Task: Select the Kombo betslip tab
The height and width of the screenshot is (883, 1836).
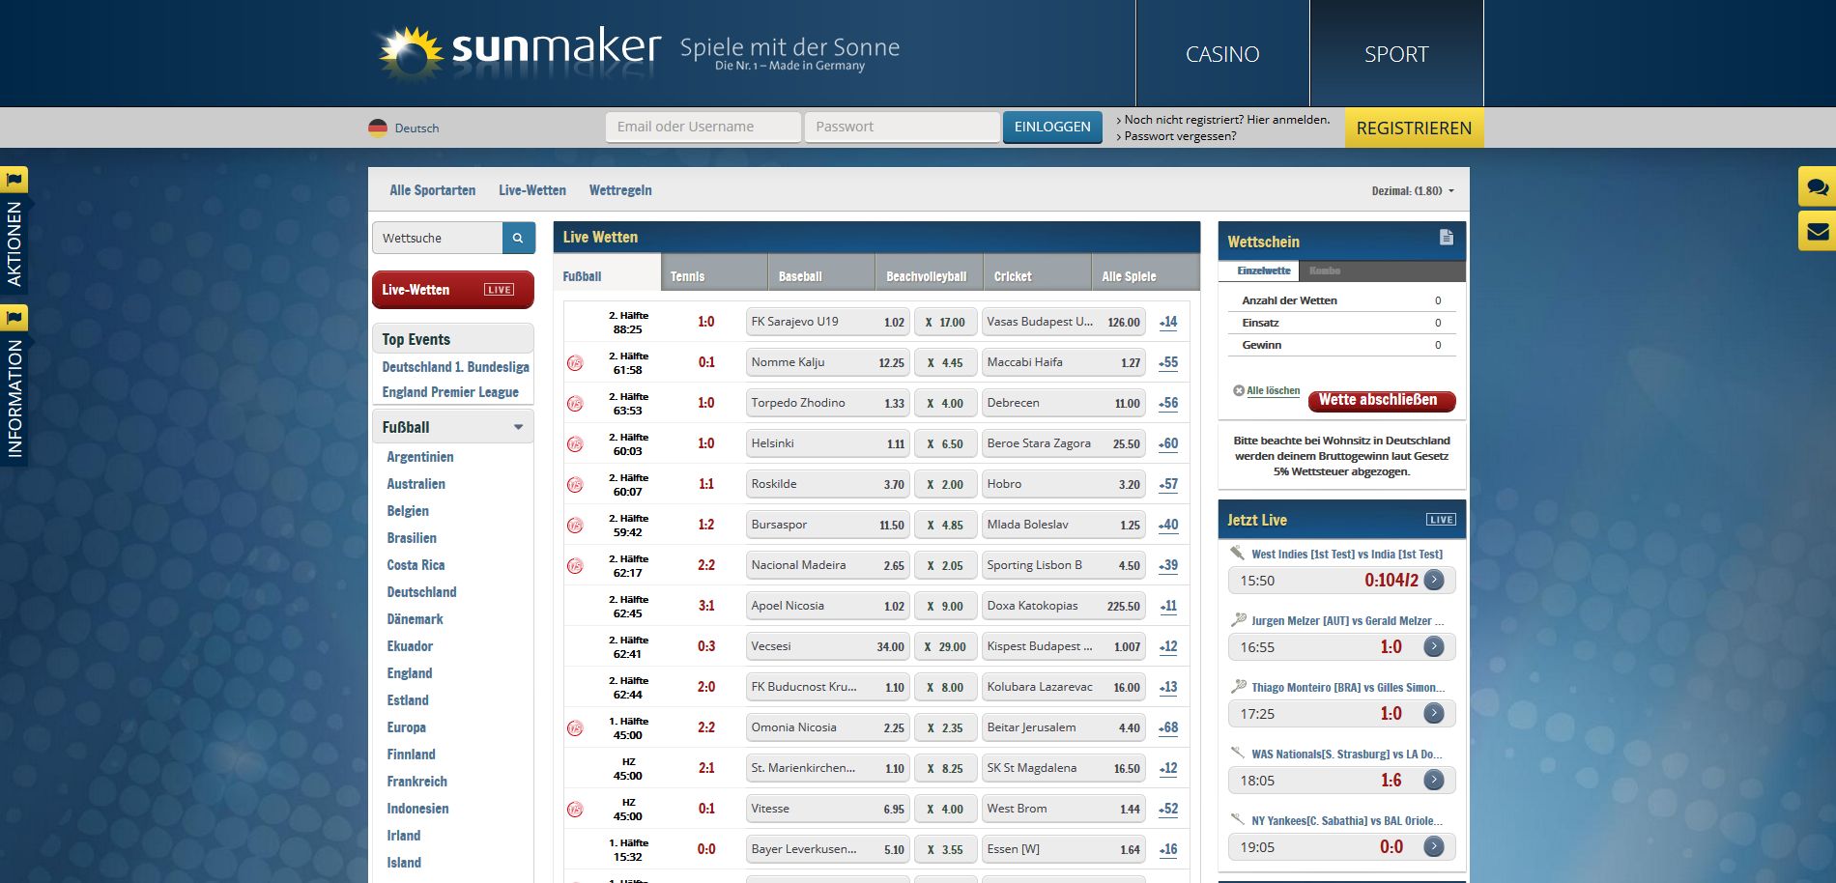Action: pyautogui.click(x=1325, y=271)
